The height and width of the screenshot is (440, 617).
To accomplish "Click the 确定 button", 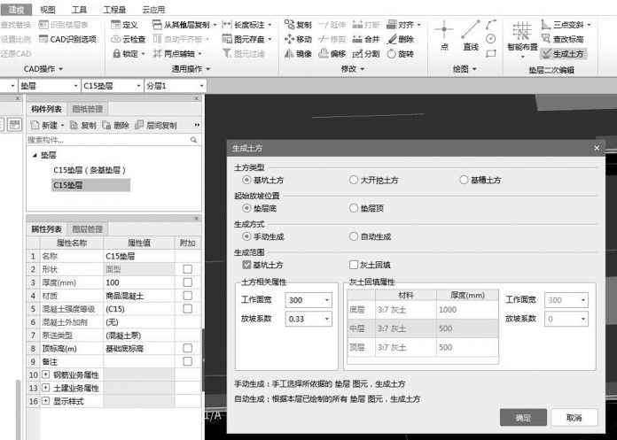I will coord(523,417).
